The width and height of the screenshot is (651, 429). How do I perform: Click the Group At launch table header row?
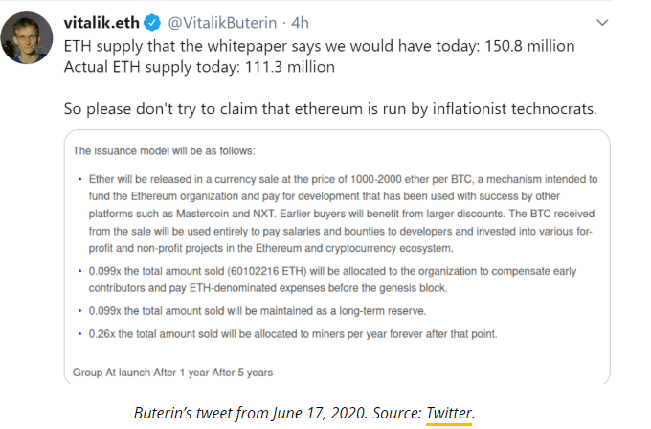[x=172, y=373]
